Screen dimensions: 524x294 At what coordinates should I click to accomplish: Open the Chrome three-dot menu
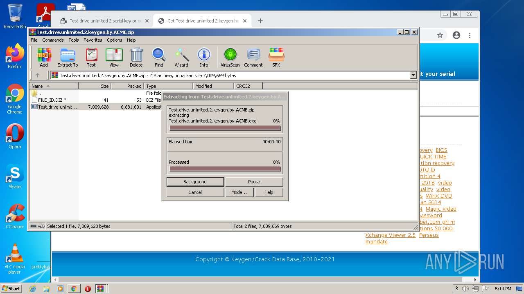470,35
